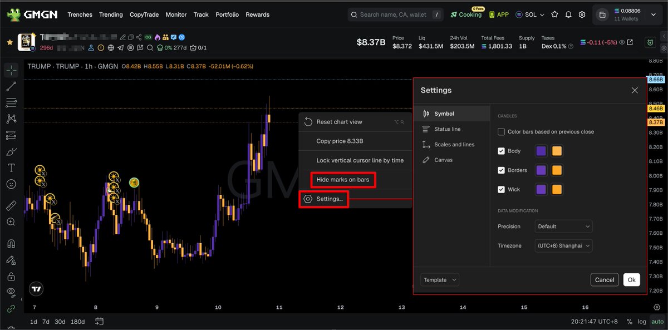This screenshot has height=330, width=668.
Task: Copy token address with the copy icon
Action: click(x=130, y=37)
